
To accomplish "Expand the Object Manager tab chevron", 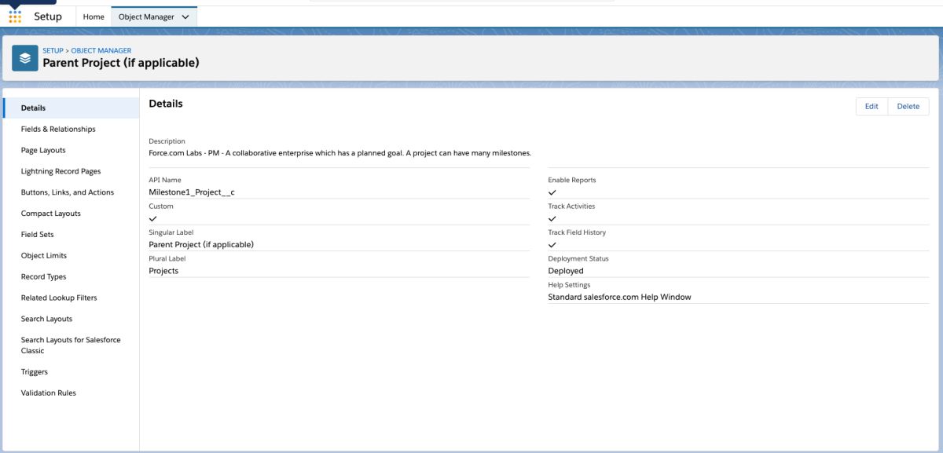I will pyautogui.click(x=185, y=16).
